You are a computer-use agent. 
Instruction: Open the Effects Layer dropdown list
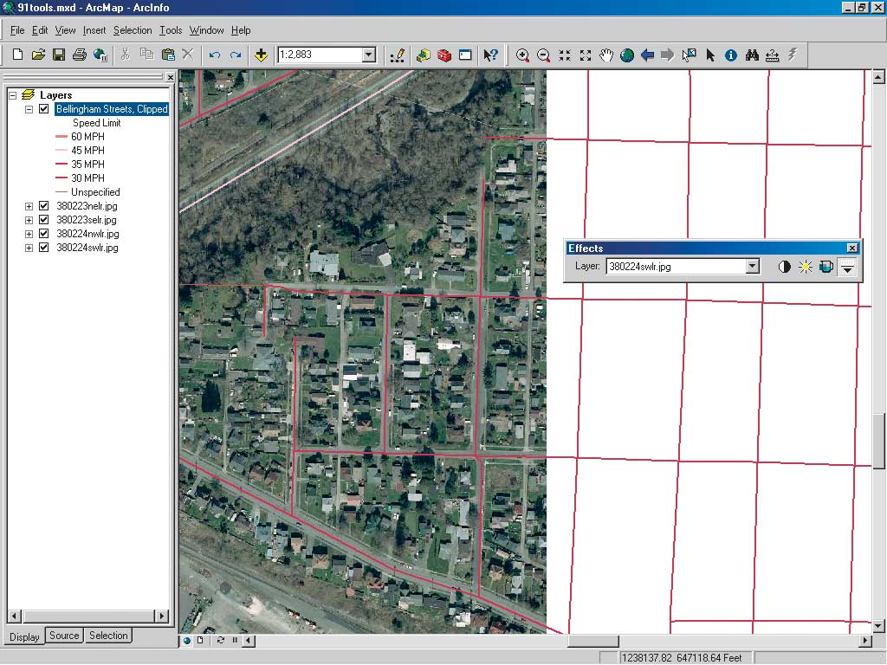tap(752, 267)
